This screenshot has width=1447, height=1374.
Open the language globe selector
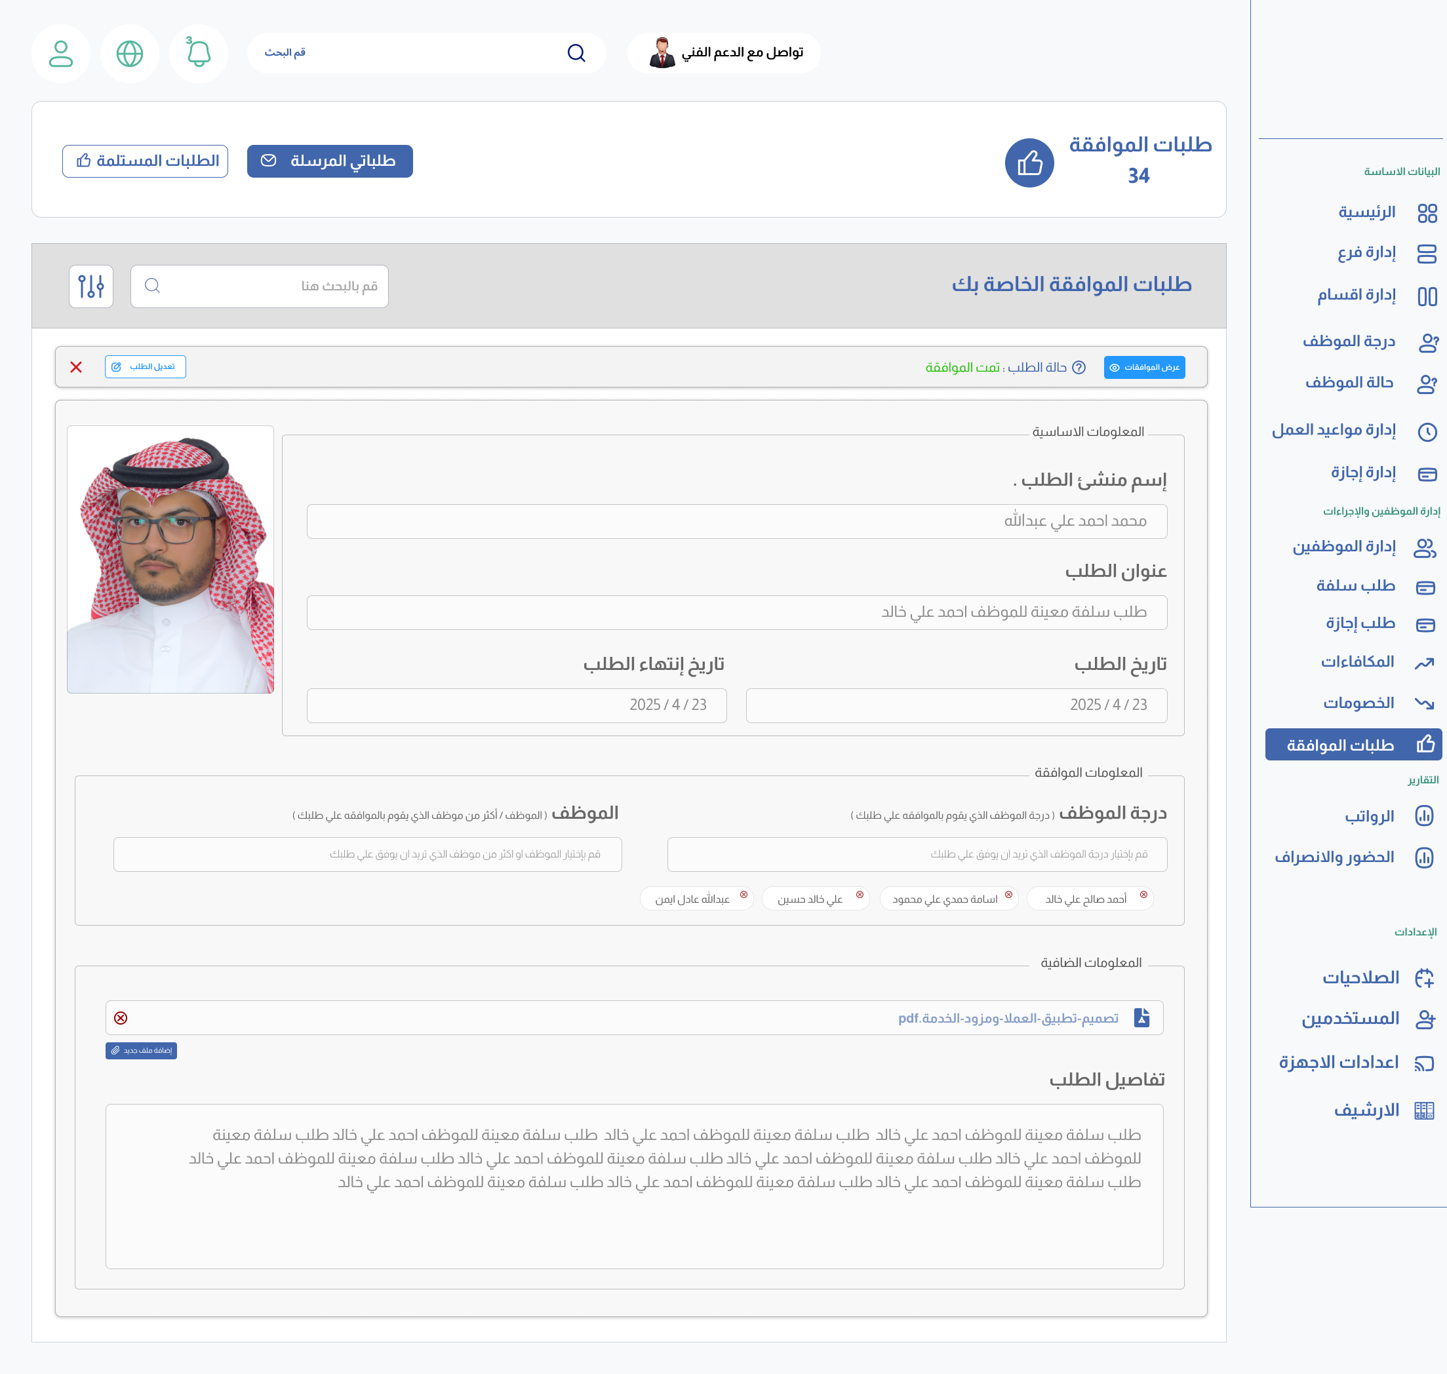pyautogui.click(x=130, y=52)
